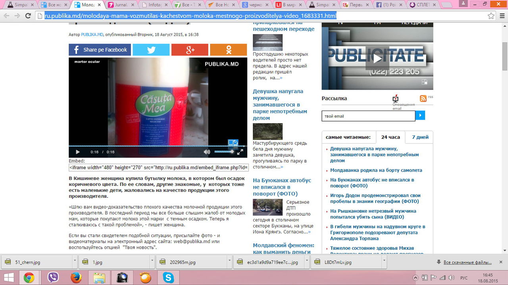Image resolution: width=508 pixels, height=285 pixels.
Task: Click the video play button
Action: pos(78,152)
